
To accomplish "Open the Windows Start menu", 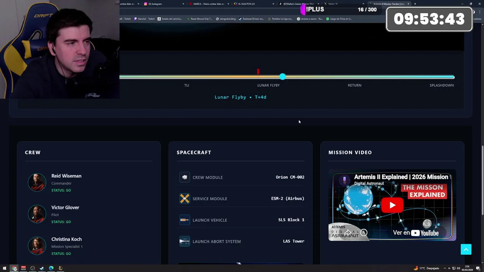I will 5,268.
